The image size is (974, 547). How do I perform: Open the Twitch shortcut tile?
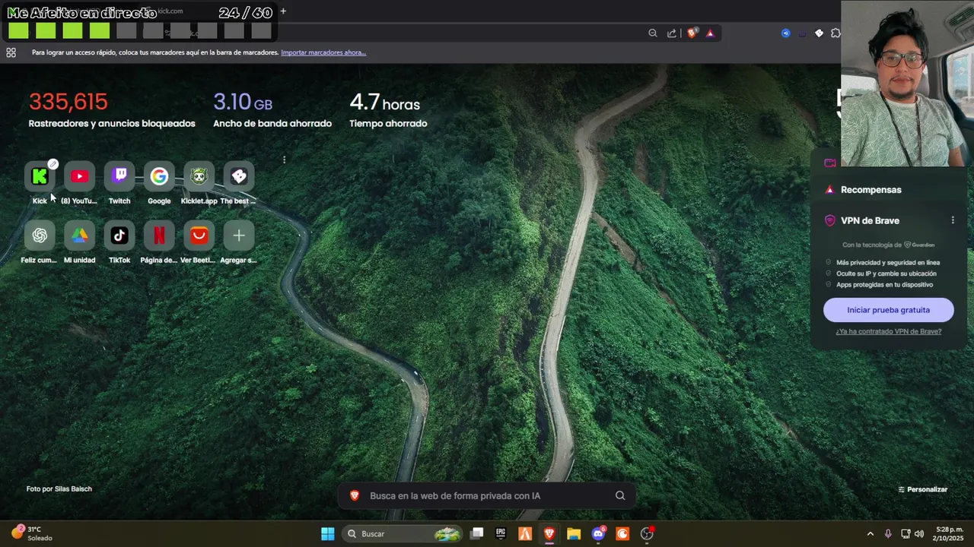tap(119, 176)
